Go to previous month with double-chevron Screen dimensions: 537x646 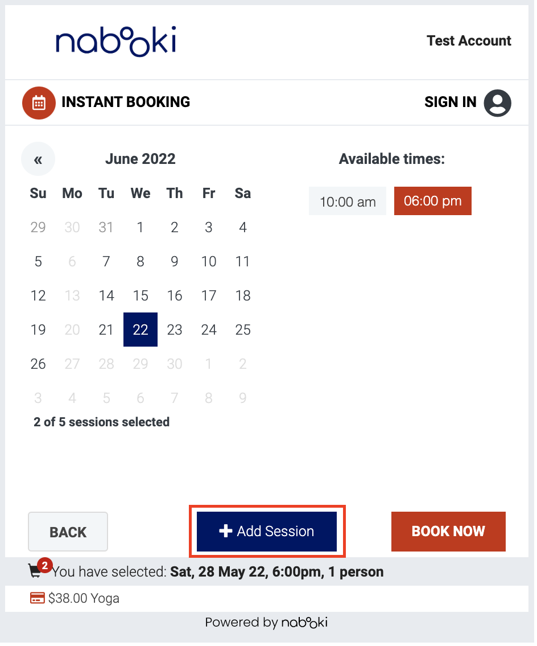pyautogui.click(x=38, y=160)
